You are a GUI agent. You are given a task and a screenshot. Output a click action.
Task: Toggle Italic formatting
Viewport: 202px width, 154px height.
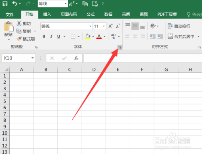(x=51, y=36)
